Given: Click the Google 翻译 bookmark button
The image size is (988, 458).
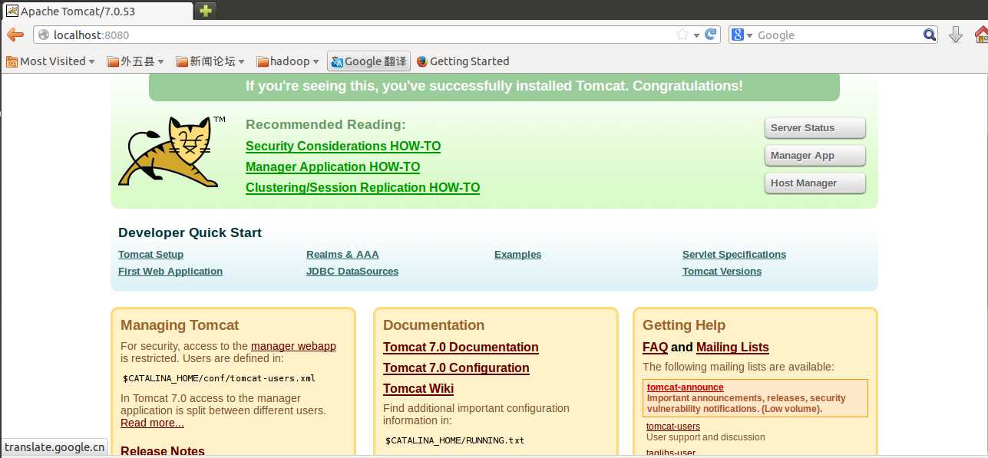Looking at the screenshot, I should pos(368,61).
